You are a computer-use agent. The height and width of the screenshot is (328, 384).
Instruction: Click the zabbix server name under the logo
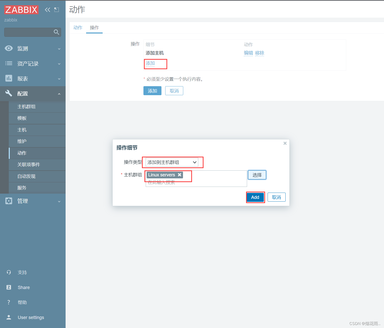11,20
